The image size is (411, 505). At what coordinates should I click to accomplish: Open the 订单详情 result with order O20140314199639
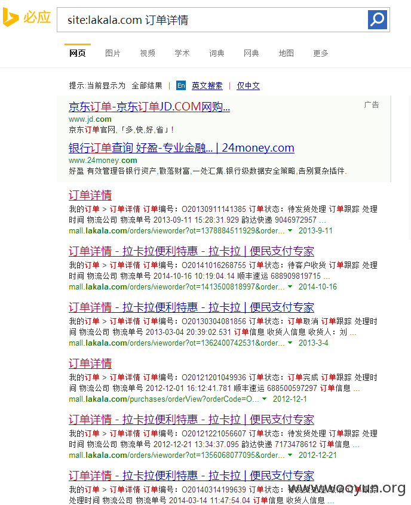192,475
